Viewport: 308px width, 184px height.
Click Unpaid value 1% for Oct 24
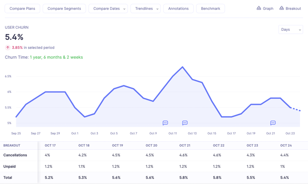tap(283, 166)
